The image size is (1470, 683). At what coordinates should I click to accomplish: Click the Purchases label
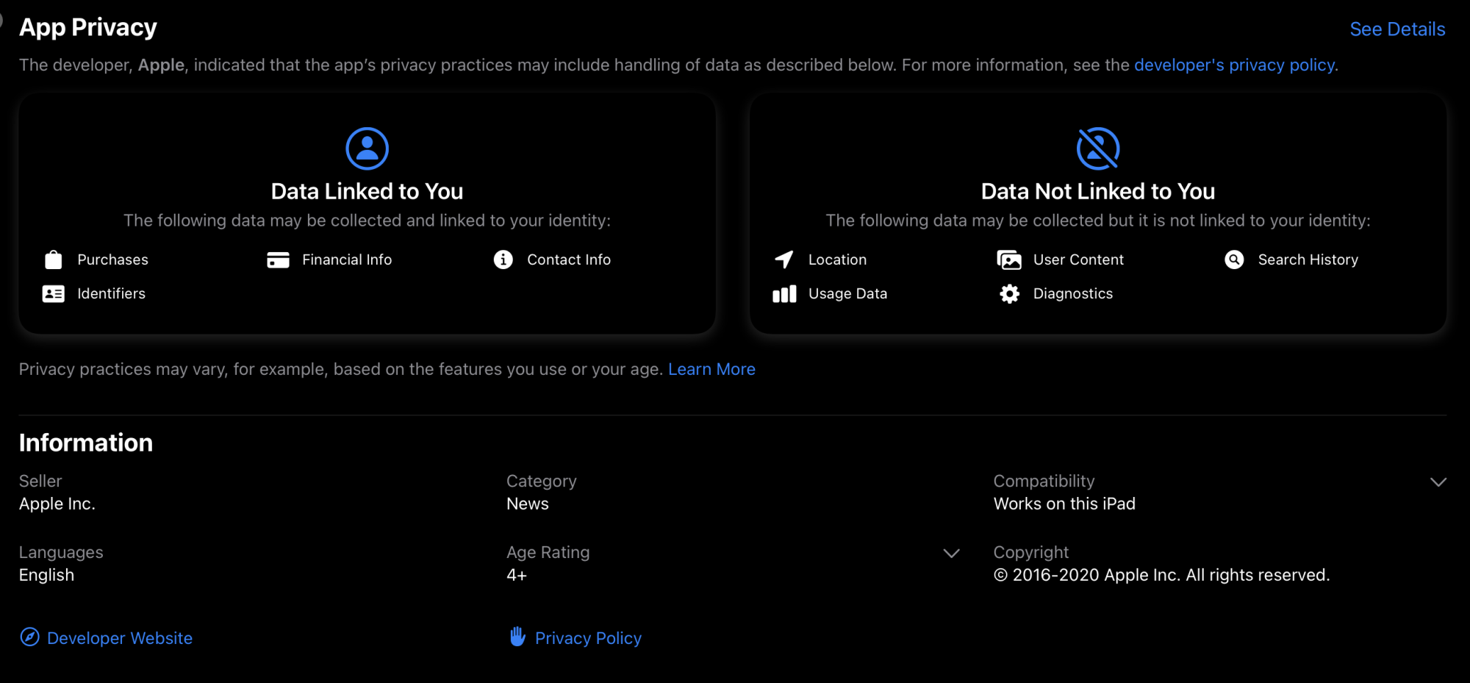112,260
